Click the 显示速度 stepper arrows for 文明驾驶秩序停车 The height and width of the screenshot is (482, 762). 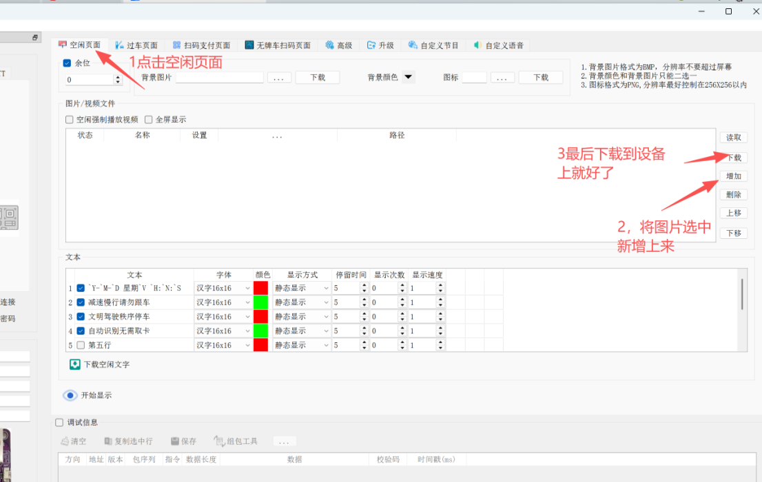440,316
